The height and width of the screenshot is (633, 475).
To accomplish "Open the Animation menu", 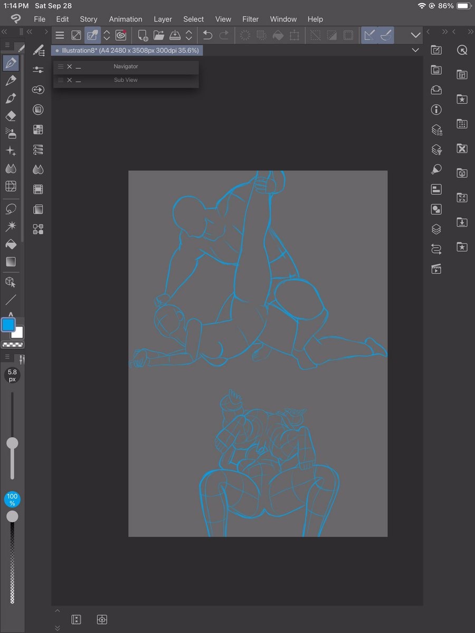I will pyautogui.click(x=126, y=19).
